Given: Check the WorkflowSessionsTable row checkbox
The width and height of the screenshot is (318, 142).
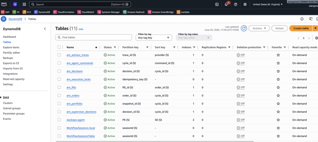Looking at the screenshot, I should [59, 136].
